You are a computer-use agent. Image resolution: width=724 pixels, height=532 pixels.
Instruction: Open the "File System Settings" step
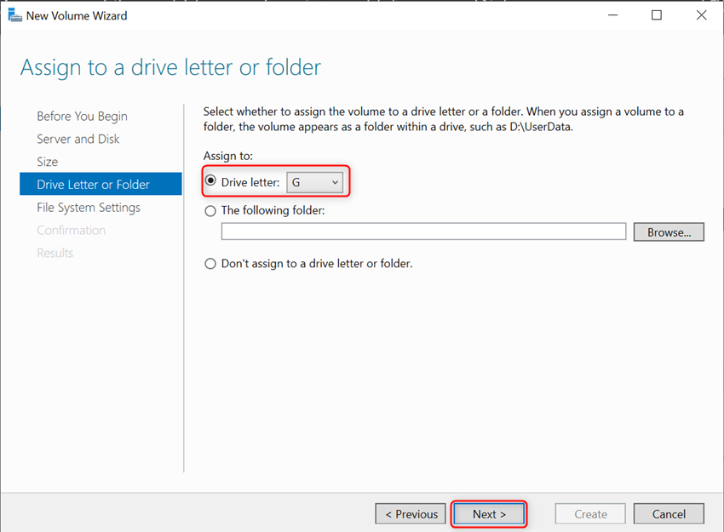click(89, 207)
